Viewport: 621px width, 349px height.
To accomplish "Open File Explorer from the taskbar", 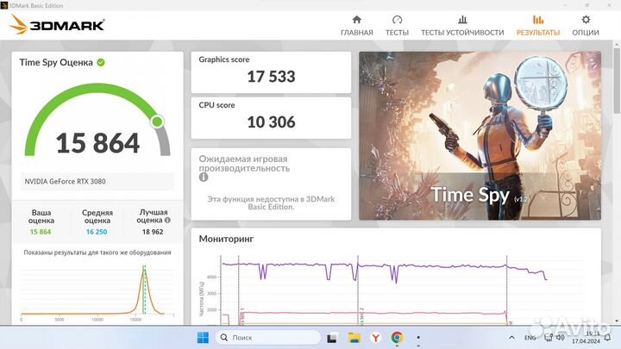I will point(354,338).
